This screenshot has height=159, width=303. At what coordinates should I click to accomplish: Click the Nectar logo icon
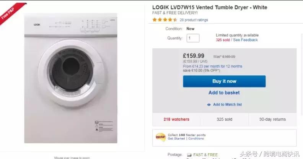coord(160,137)
